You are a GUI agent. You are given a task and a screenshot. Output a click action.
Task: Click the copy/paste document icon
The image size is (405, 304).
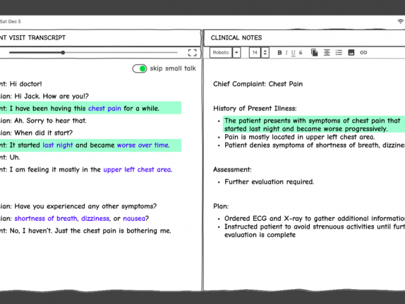click(314, 53)
